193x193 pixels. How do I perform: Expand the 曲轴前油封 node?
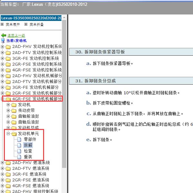point(8,116)
